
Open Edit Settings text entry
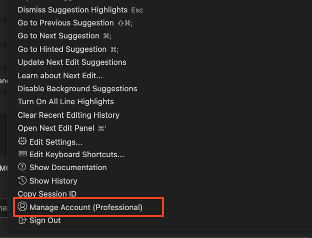56,142
